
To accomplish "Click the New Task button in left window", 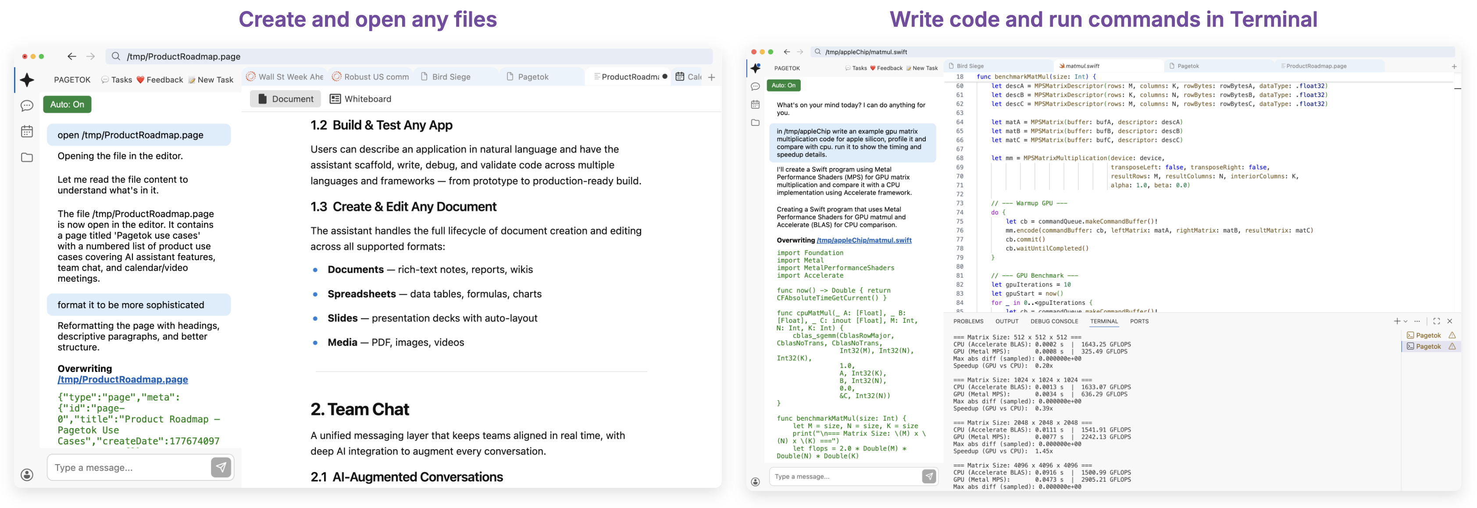I will coord(210,80).
